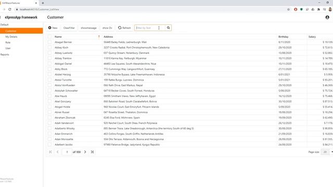Open the browser profile avatar

(330, 9)
